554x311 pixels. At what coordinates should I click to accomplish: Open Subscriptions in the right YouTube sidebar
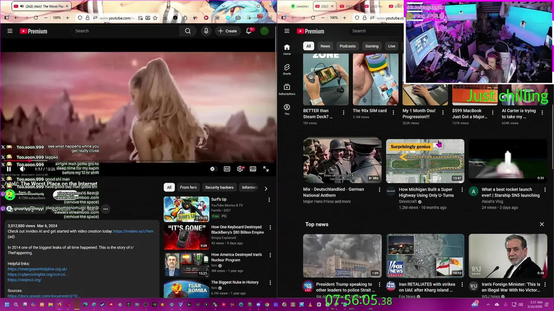click(287, 89)
